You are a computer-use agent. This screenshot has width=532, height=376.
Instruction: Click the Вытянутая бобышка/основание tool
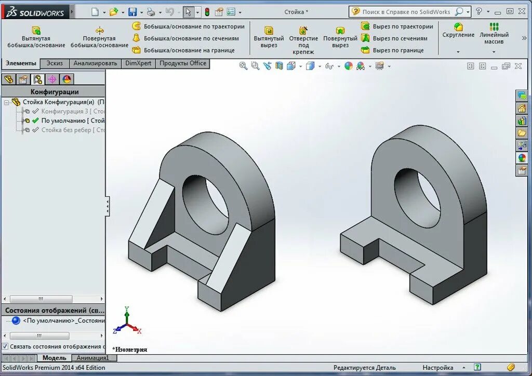tap(36, 37)
